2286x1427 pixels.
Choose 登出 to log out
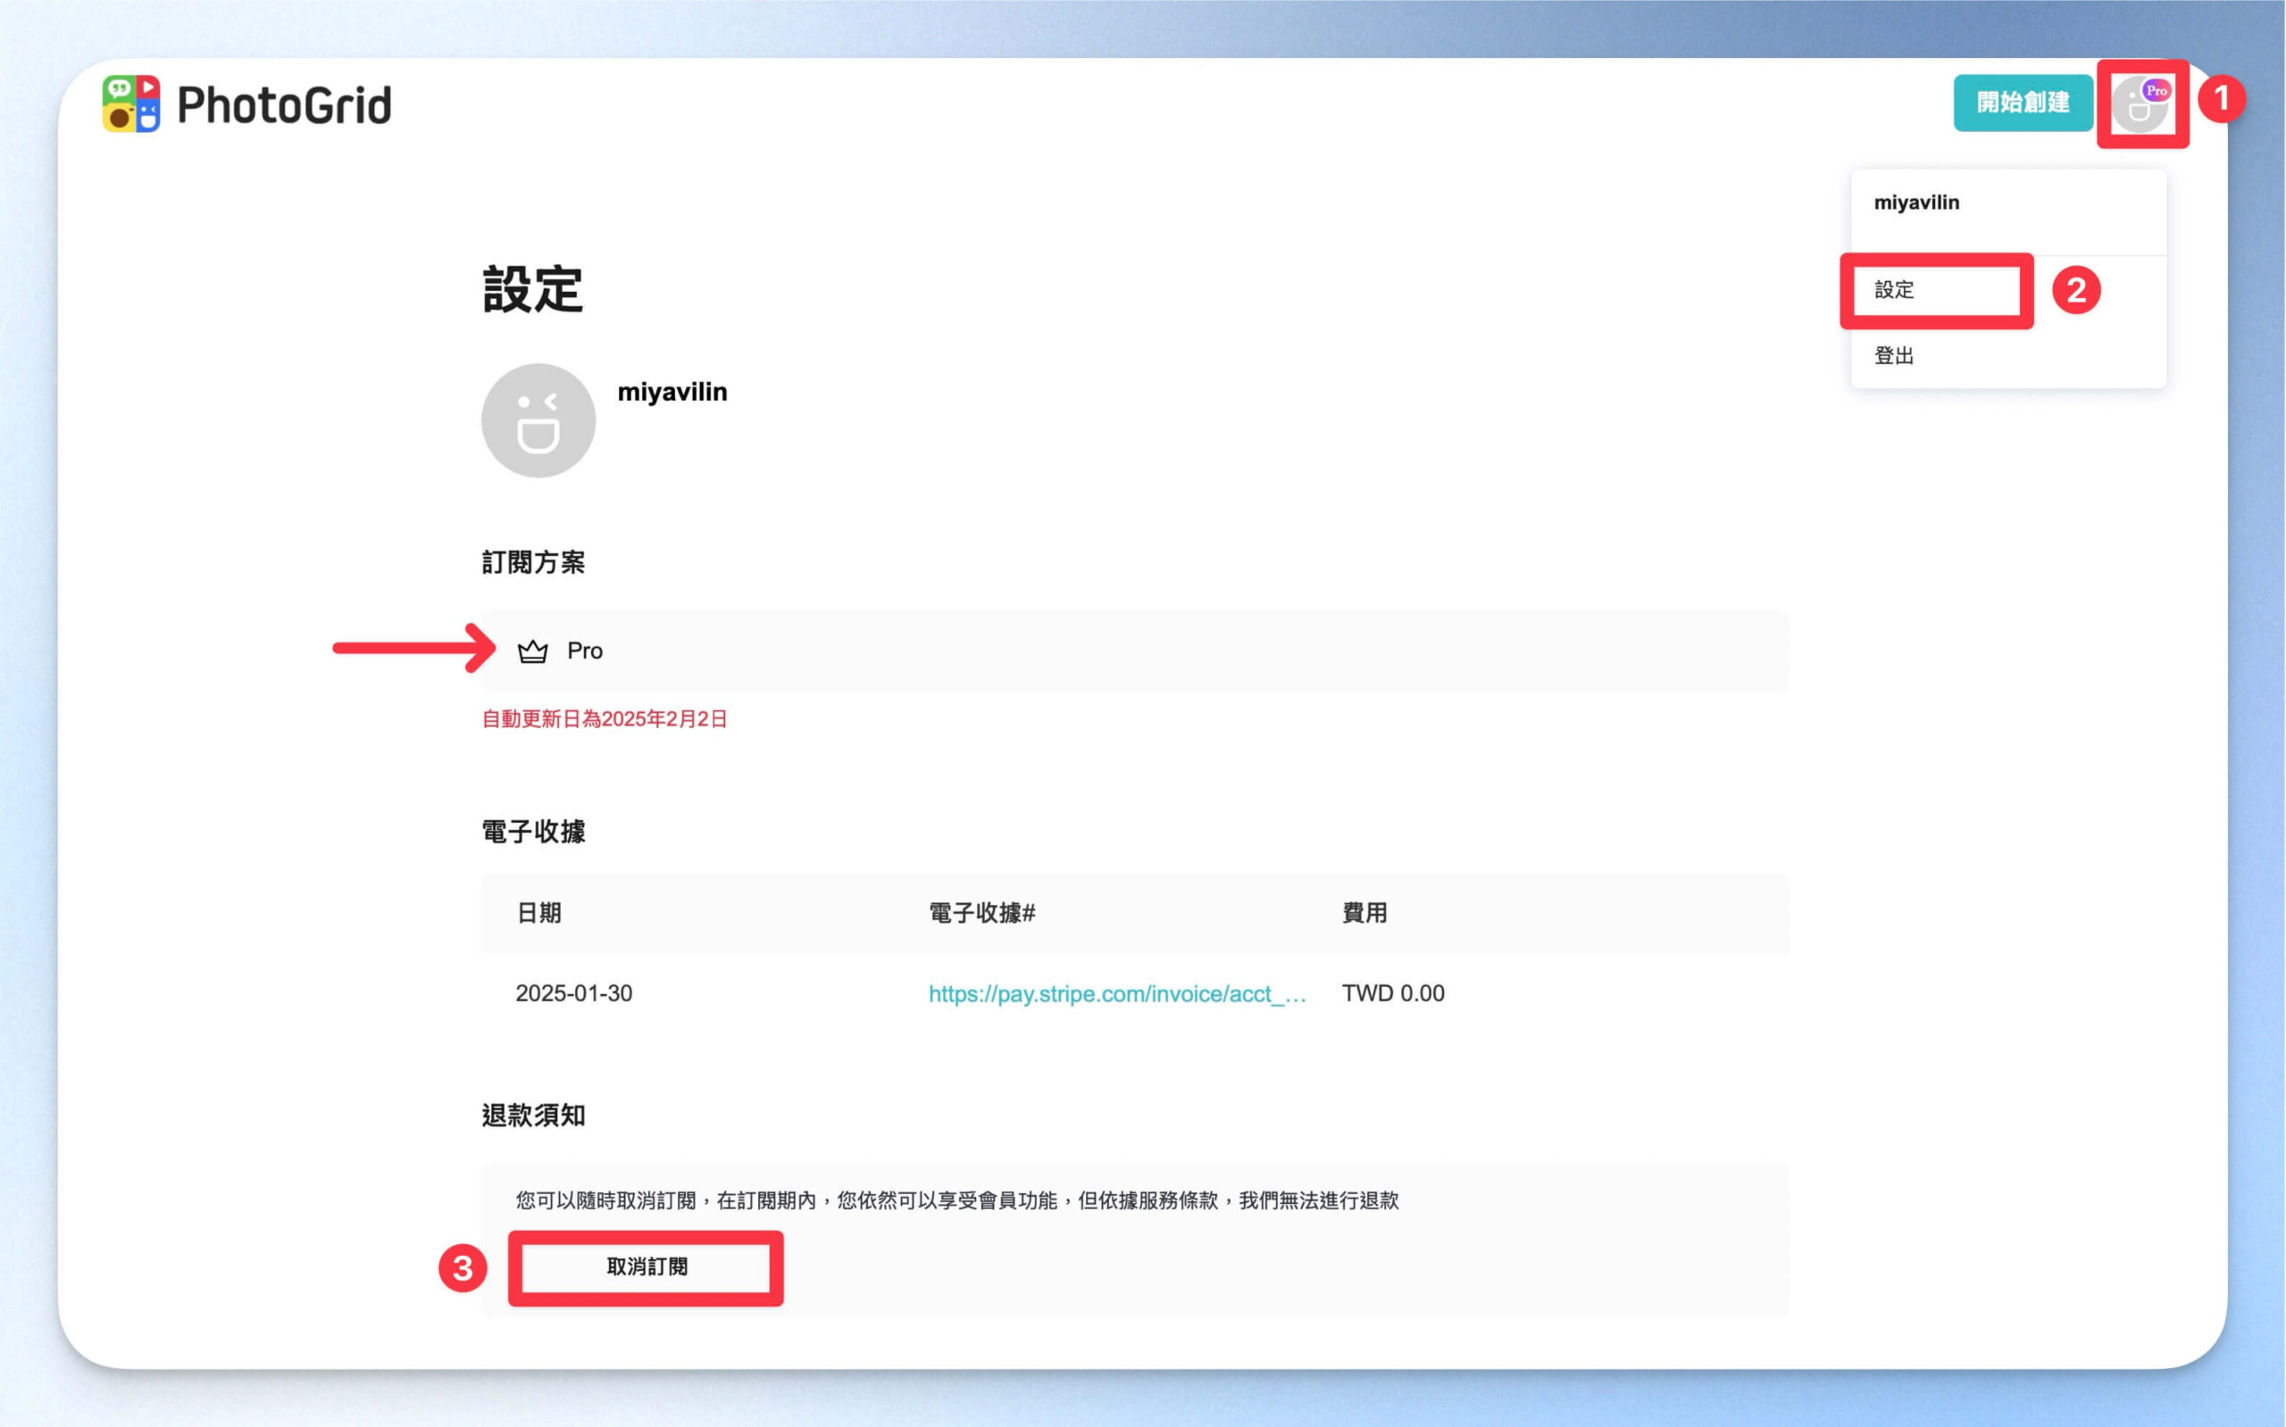(1893, 356)
